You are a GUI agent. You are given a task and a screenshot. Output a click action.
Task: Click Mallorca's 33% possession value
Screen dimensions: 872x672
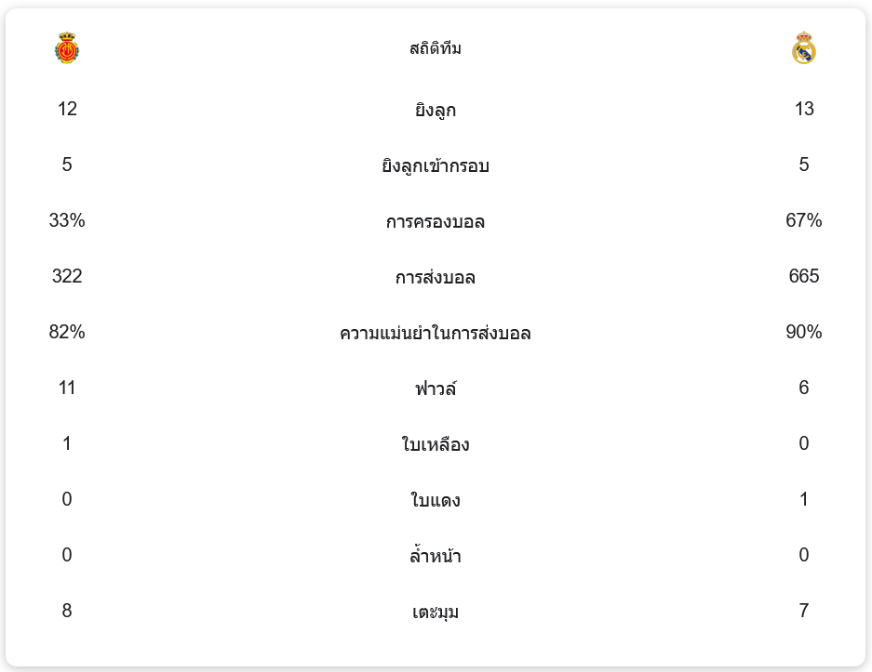(67, 220)
